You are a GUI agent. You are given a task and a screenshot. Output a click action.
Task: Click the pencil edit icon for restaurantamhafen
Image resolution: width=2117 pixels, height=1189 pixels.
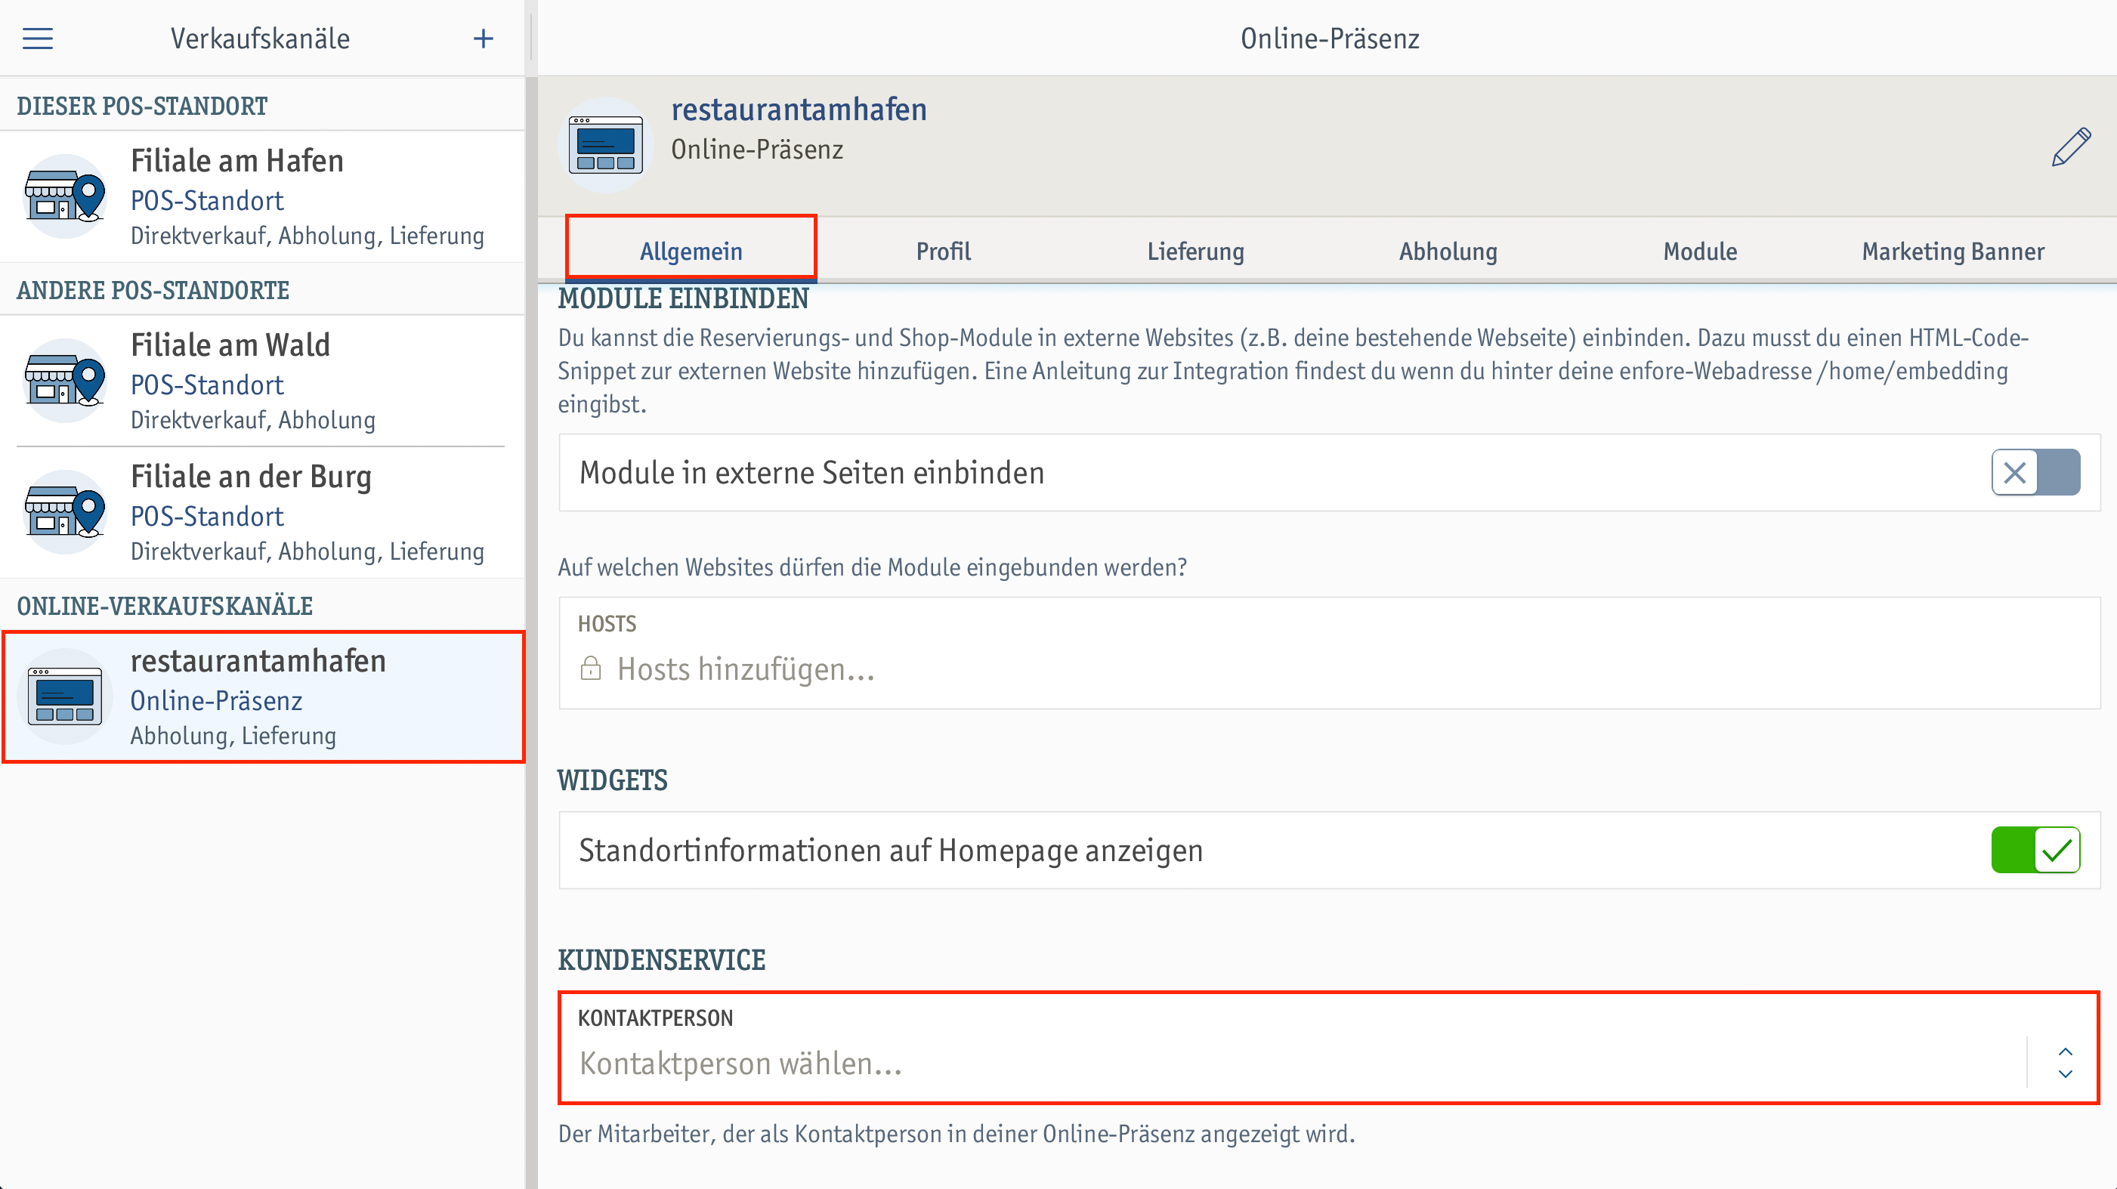pyautogui.click(x=2071, y=147)
